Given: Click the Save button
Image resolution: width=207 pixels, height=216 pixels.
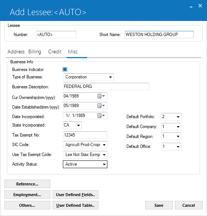Looking at the screenshot, I should coord(159,205).
